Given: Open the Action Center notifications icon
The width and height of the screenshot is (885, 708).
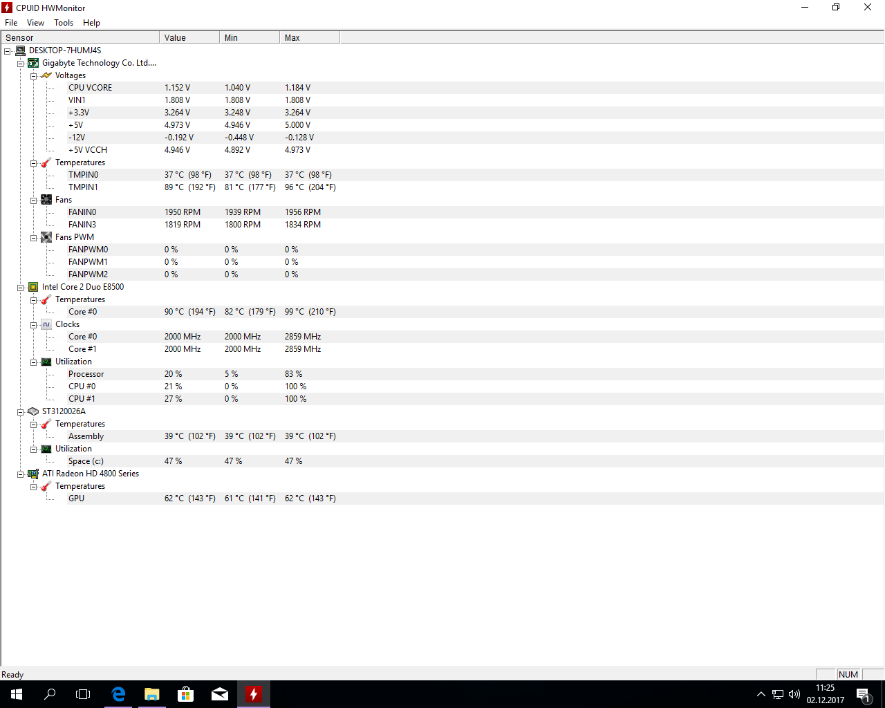Looking at the screenshot, I should [x=863, y=694].
